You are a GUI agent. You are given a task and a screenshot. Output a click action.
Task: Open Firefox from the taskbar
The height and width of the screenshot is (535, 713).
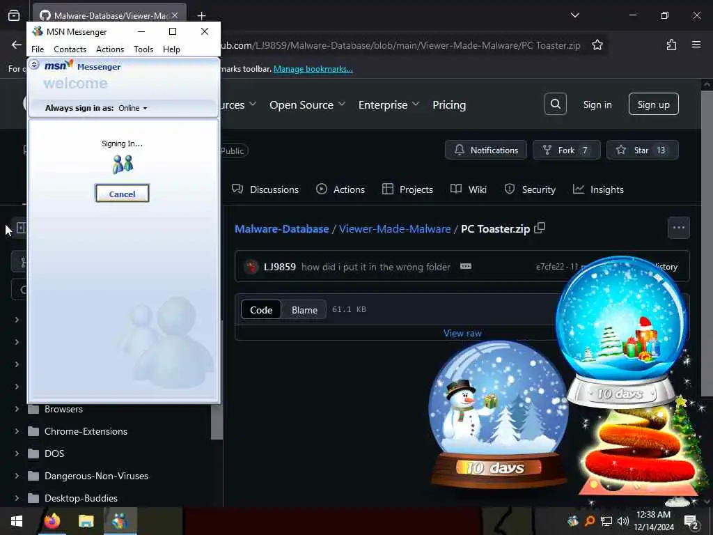point(52,521)
